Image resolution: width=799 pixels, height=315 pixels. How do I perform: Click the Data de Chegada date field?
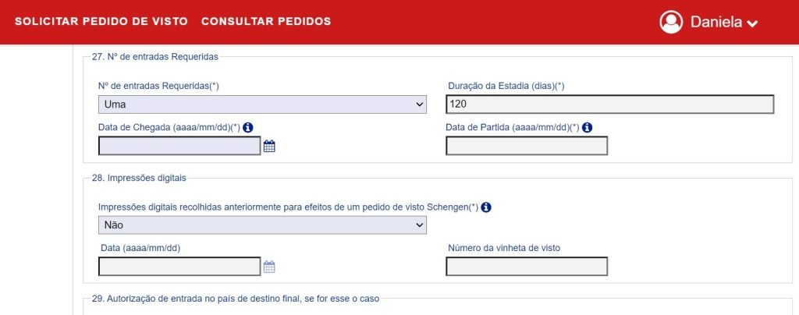tap(179, 146)
